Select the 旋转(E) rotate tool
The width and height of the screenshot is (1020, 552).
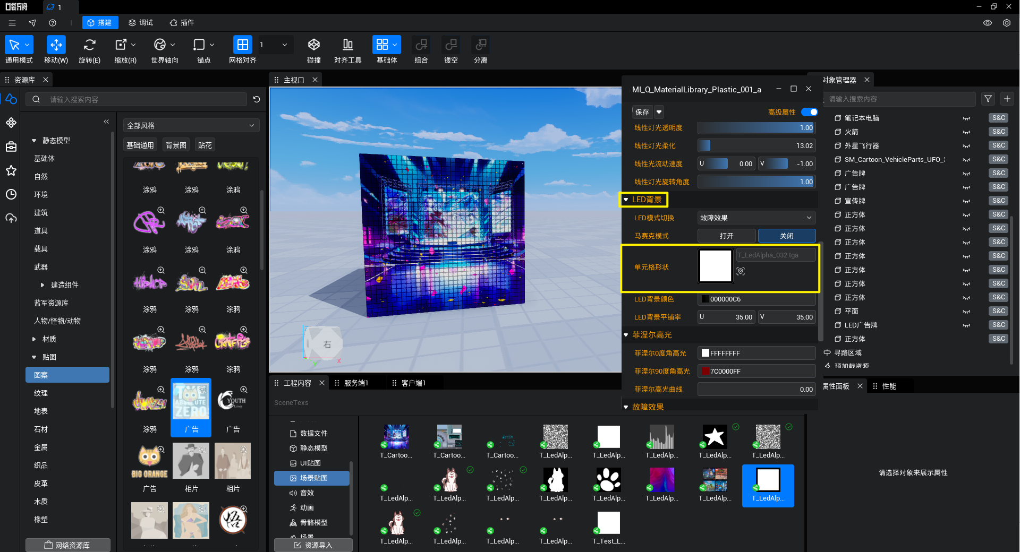click(89, 45)
